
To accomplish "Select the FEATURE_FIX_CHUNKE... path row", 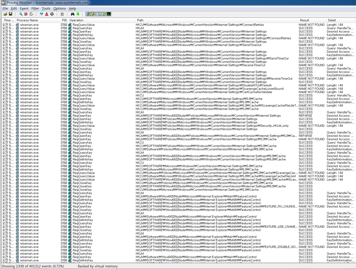I will pos(217,206).
